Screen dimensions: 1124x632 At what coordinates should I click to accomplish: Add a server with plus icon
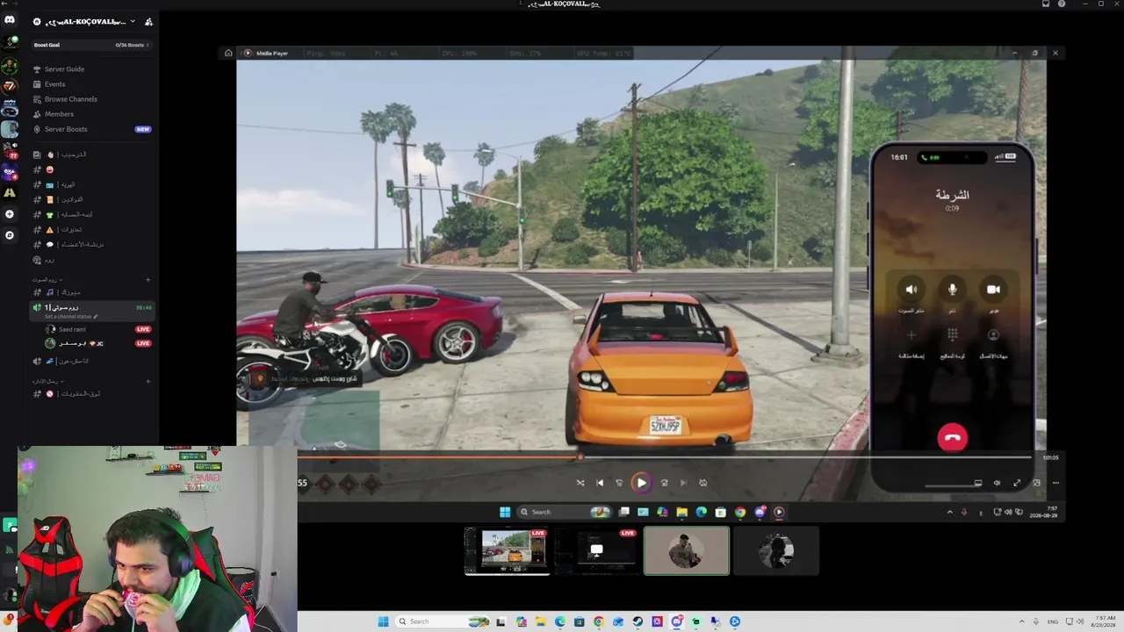10,214
